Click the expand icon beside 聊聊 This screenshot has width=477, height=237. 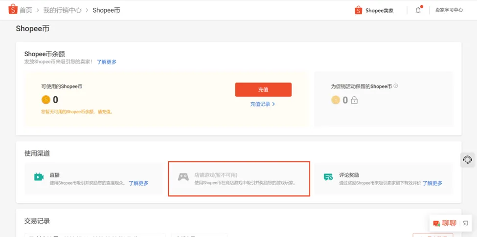465,223
